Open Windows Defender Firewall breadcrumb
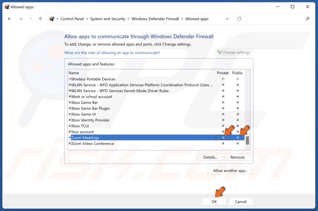Image resolution: width=318 pixels, height=211 pixels. 155,19
